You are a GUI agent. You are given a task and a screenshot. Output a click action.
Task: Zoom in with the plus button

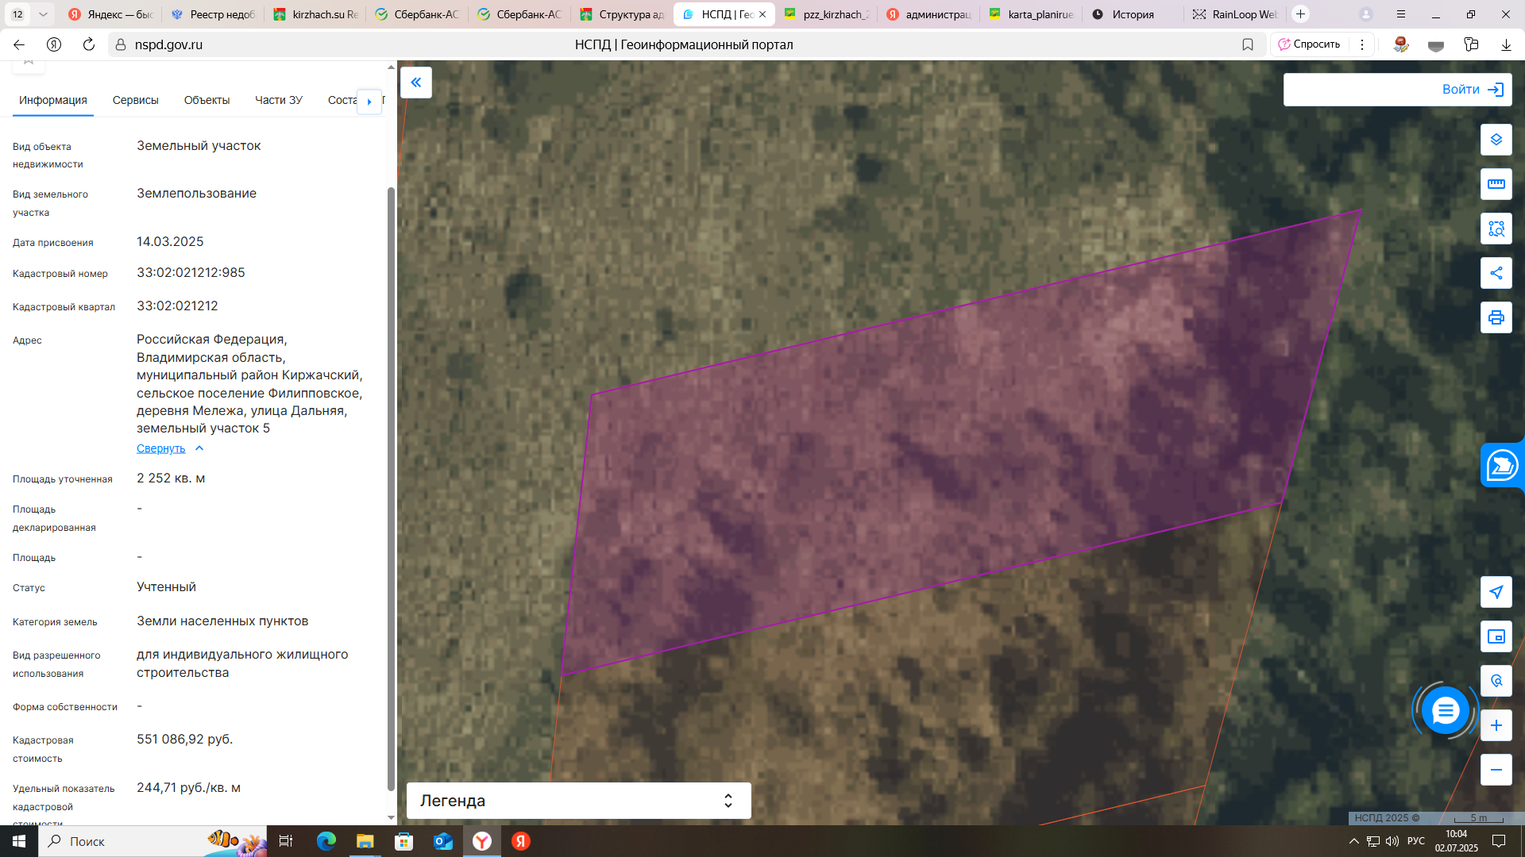(x=1496, y=725)
